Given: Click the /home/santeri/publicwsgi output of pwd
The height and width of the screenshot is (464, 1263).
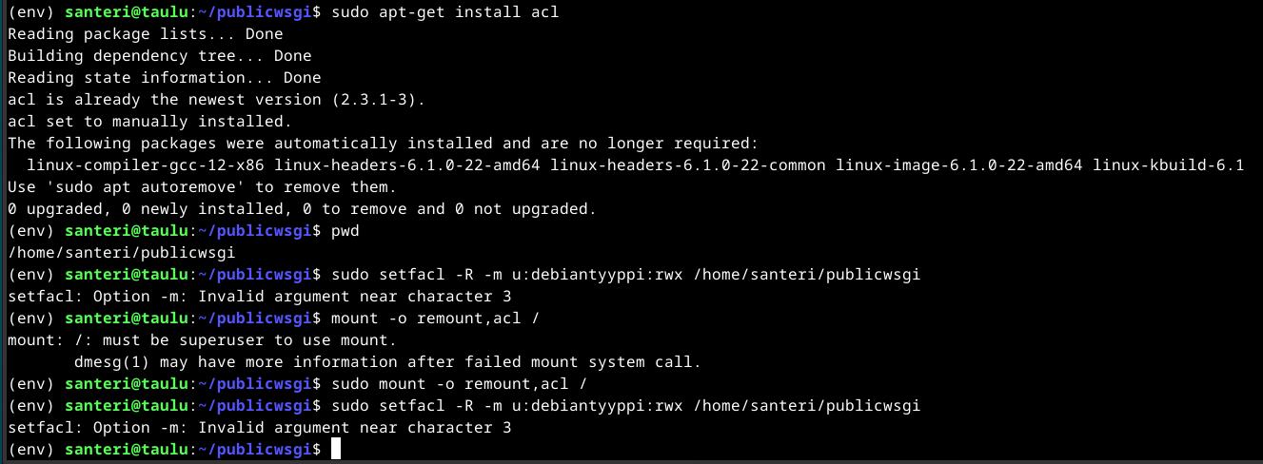Looking at the screenshot, I should coord(121,253).
